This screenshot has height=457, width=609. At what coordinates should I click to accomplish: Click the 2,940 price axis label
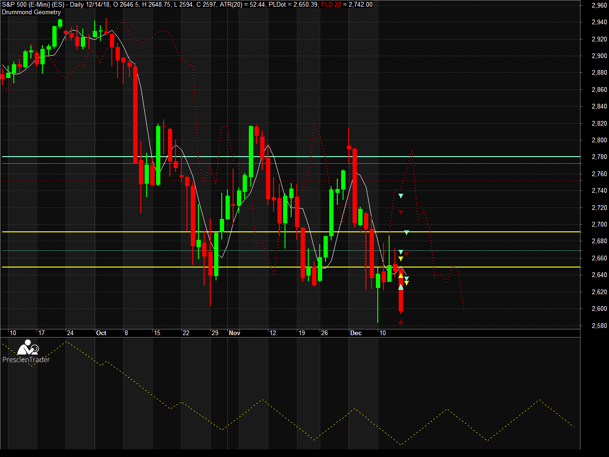click(599, 22)
